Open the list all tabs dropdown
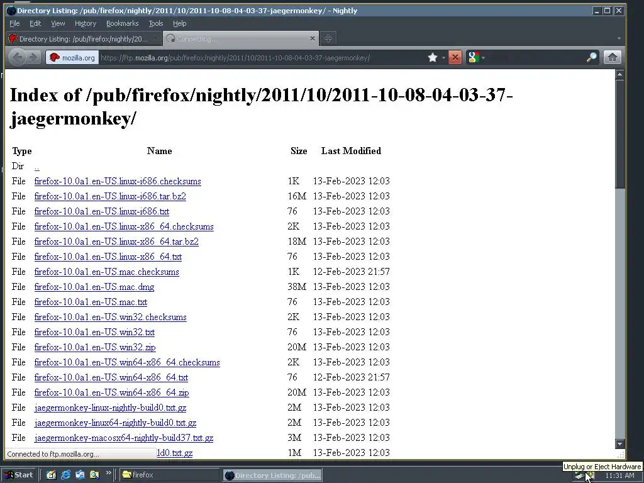Viewport: 644px width, 483px height. point(619,38)
